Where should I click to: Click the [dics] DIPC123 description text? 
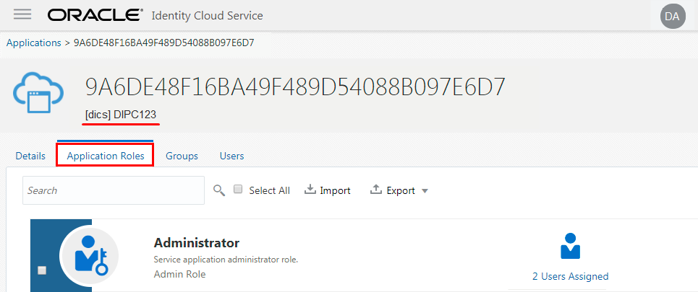click(x=121, y=115)
